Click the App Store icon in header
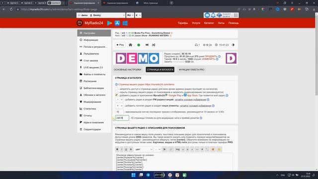The width and height of the screenshot is (318, 179). [x=117, y=23]
